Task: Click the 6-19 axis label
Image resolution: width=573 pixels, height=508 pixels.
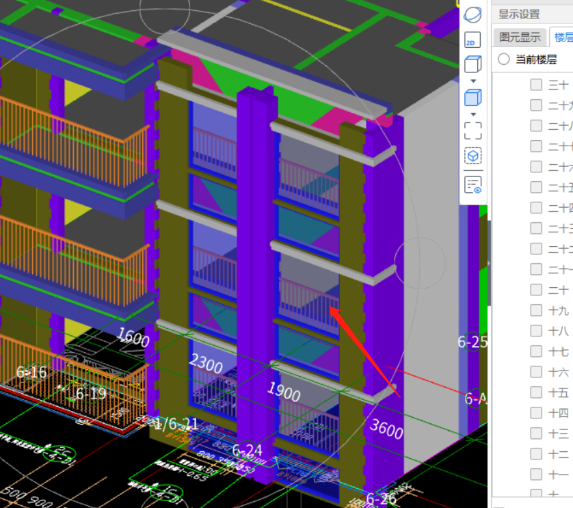Action: pyautogui.click(x=91, y=394)
